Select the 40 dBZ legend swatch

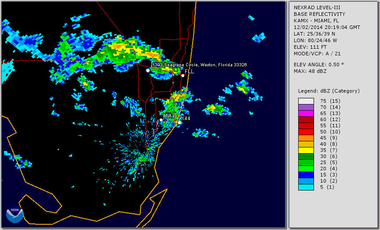pos(306,144)
